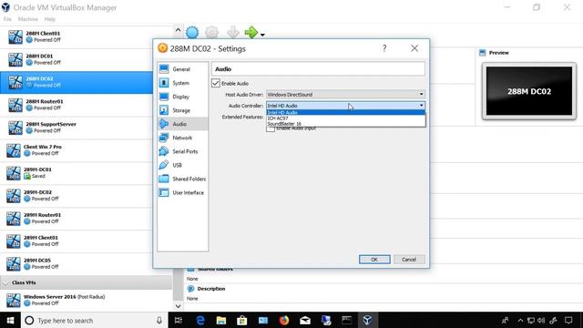
Task: Launch Firefox from taskbar
Action: (x=284, y=320)
